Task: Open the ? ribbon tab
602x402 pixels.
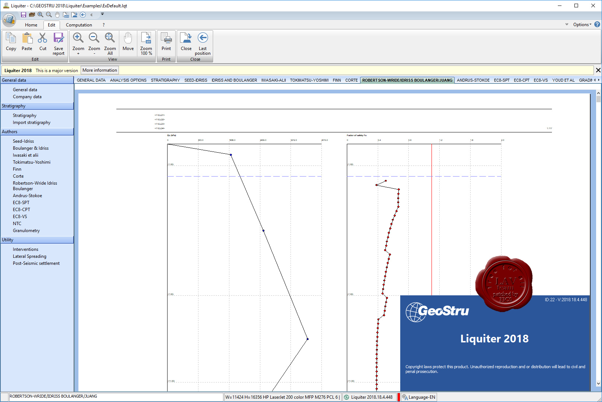Action: point(103,25)
